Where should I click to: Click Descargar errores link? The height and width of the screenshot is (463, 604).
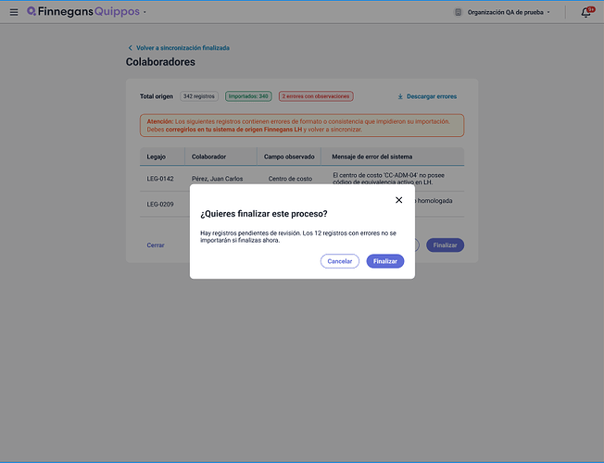coord(432,96)
